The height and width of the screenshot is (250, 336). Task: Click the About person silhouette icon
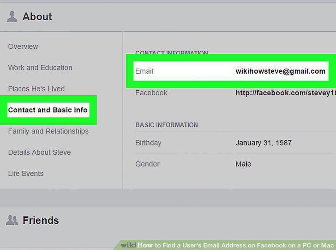click(12, 17)
